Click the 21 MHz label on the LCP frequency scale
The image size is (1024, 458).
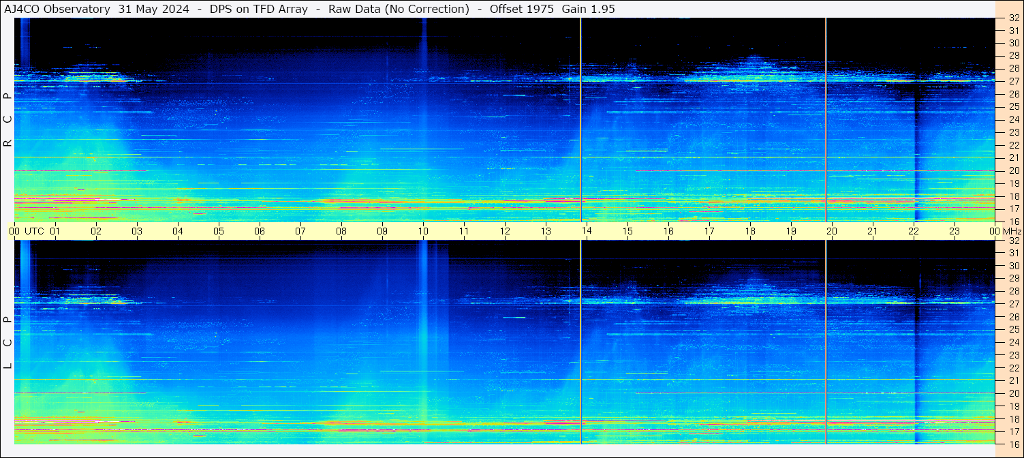[1013, 380]
